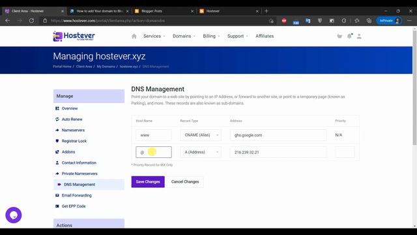Click the site lock icon in address bar
This screenshot has width=417, height=235.
pos(45,20)
